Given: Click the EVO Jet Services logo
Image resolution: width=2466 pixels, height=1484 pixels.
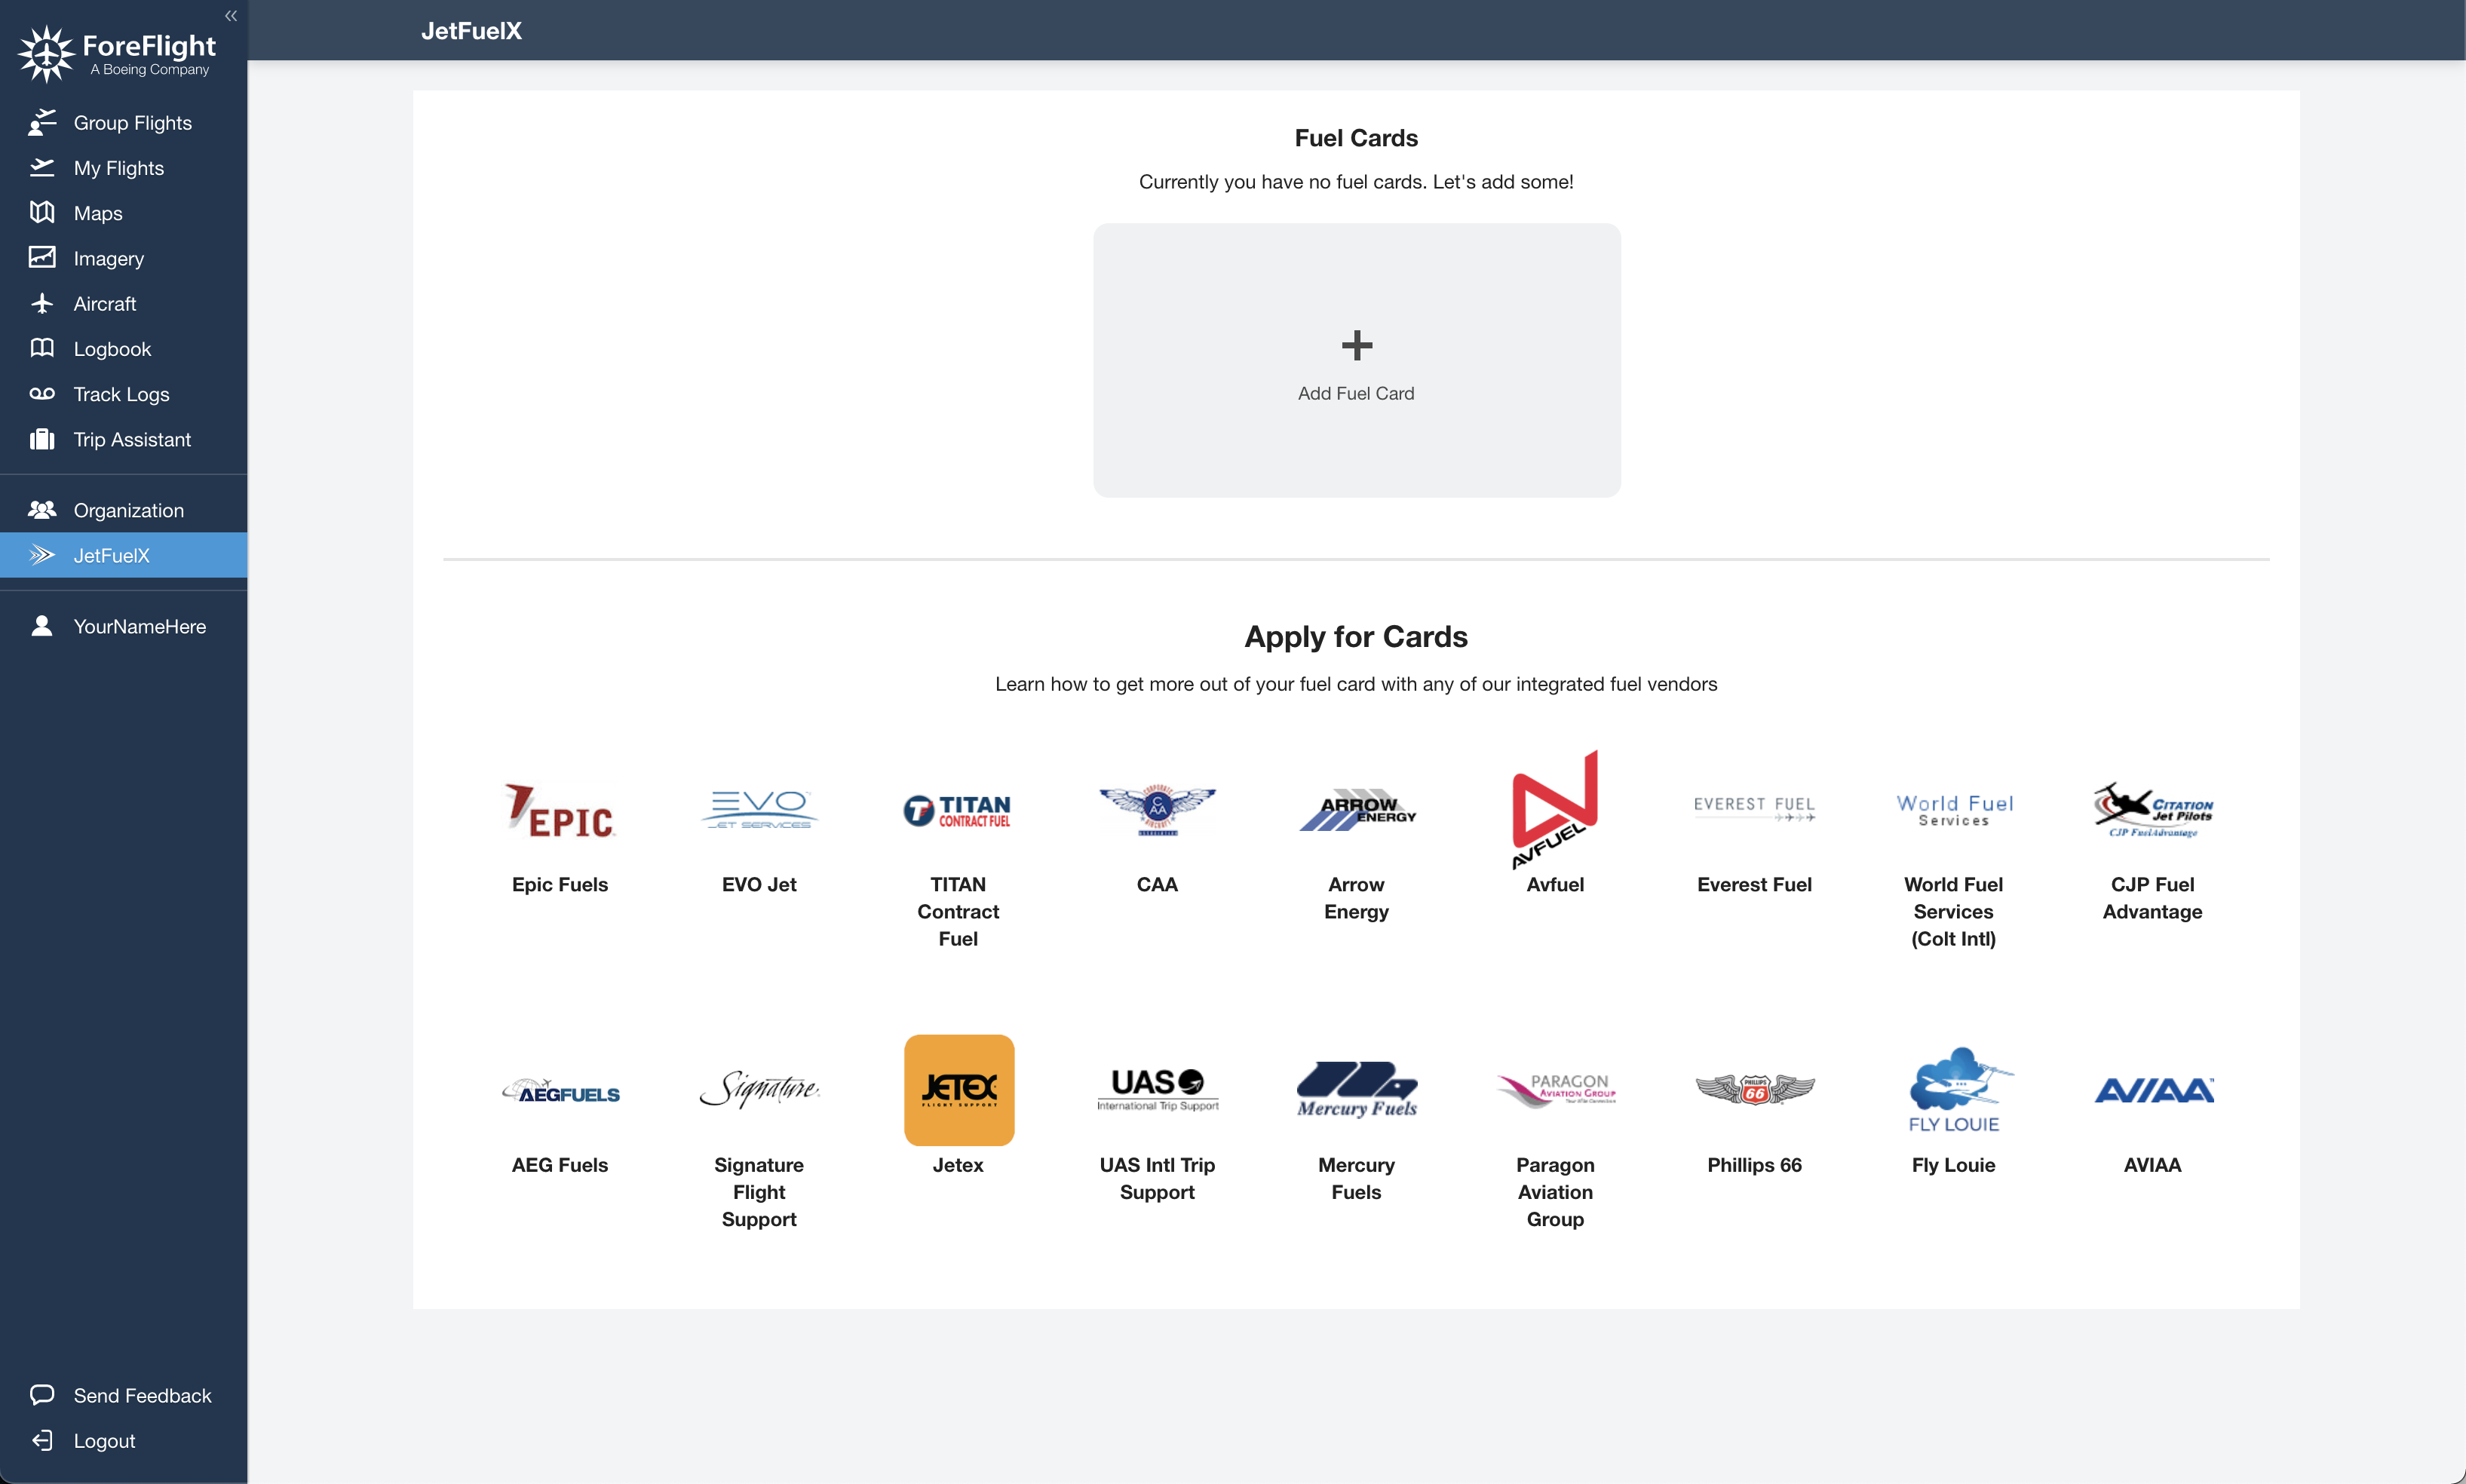Looking at the screenshot, I should click(x=759, y=809).
